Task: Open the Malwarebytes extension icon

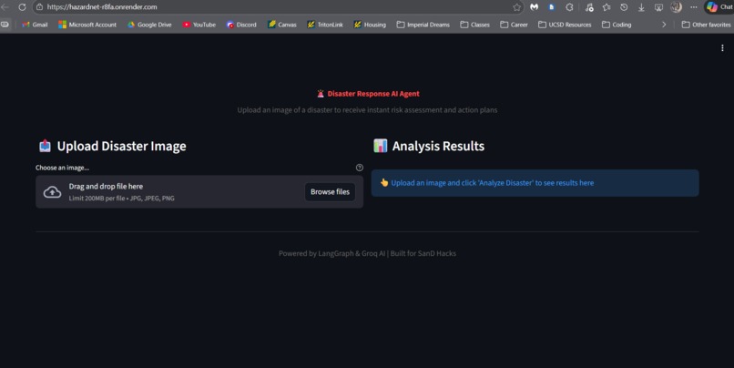Action: [x=535, y=7]
